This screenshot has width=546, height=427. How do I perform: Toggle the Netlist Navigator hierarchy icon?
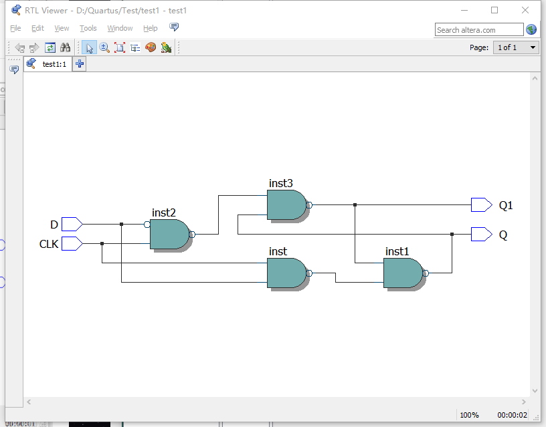[135, 47]
